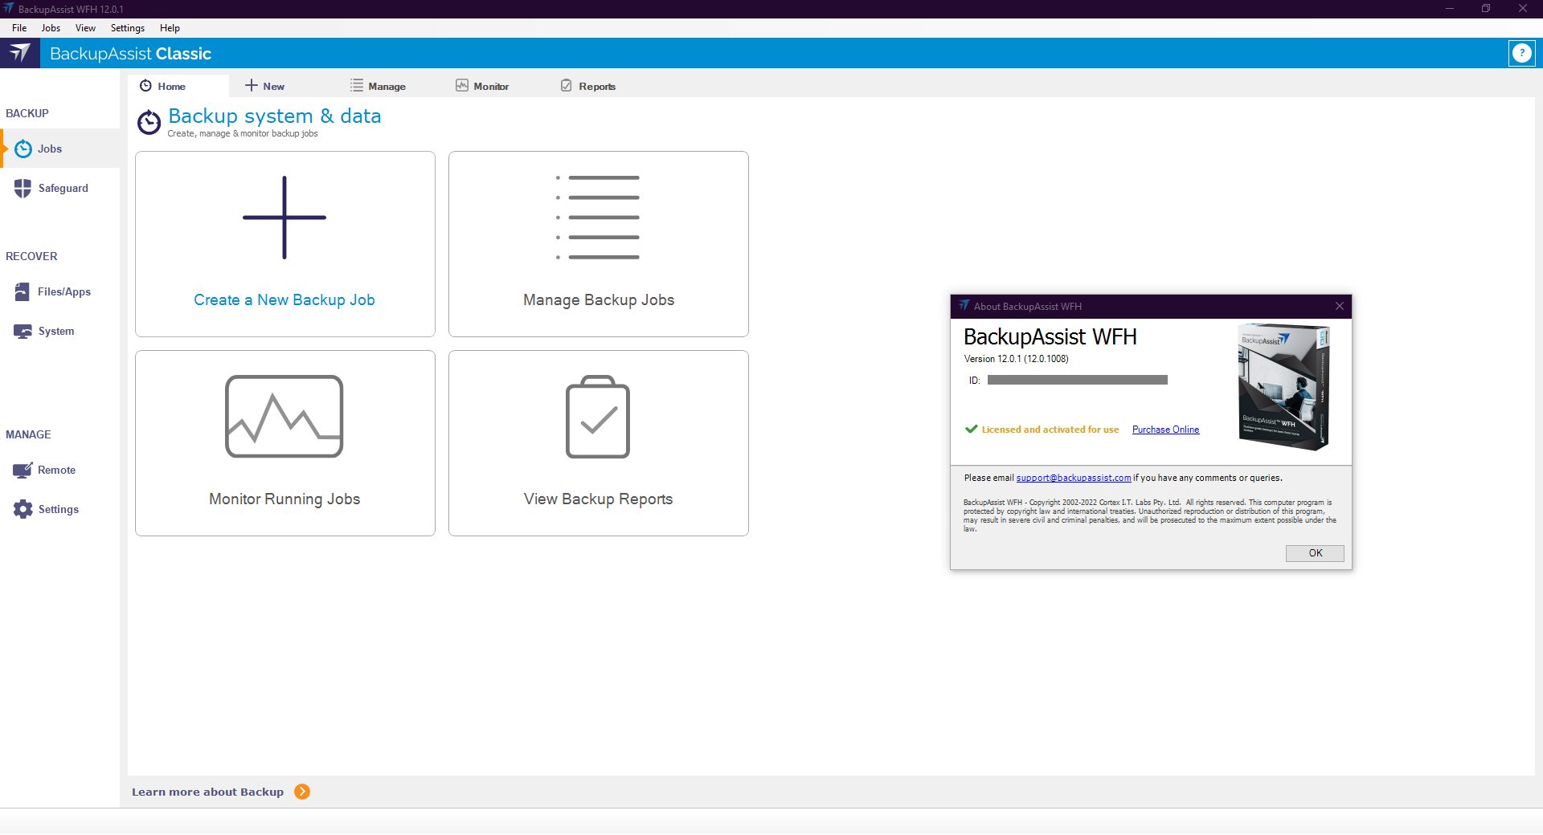
Task: Click the Reports tab clipboard icon
Action: point(567,86)
